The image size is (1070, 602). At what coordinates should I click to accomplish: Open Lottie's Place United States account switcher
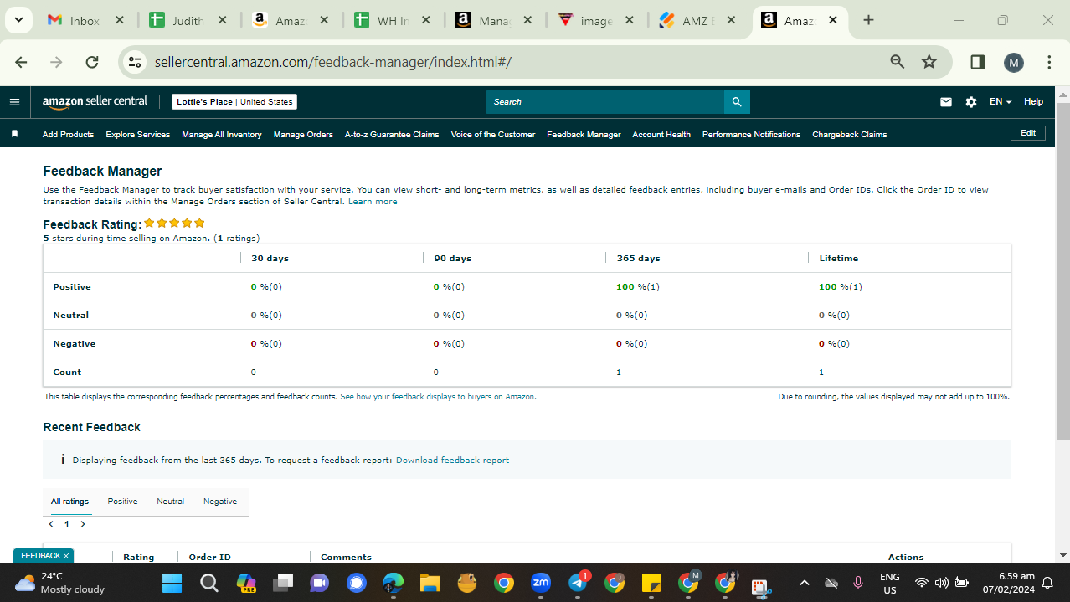coord(234,102)
